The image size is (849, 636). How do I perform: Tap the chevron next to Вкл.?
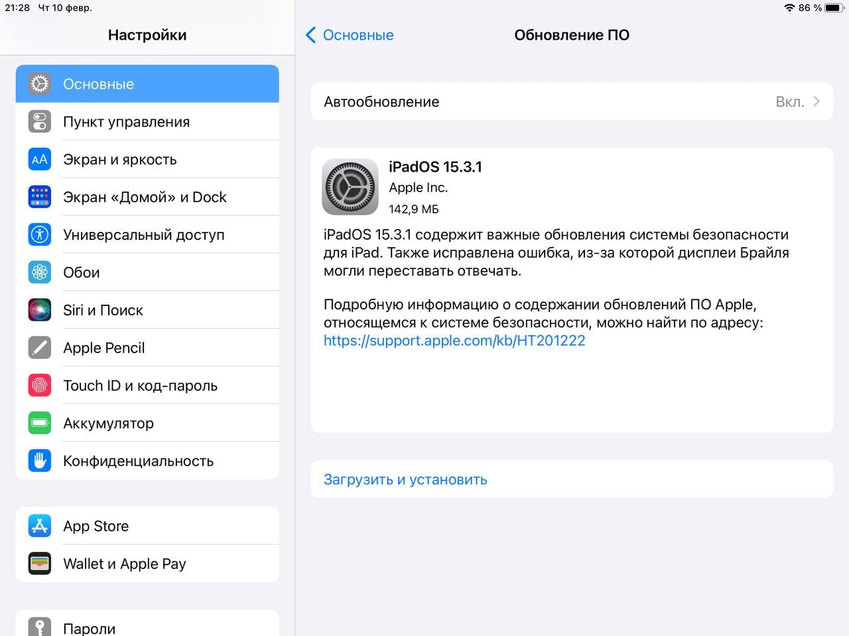pos(816,101)
